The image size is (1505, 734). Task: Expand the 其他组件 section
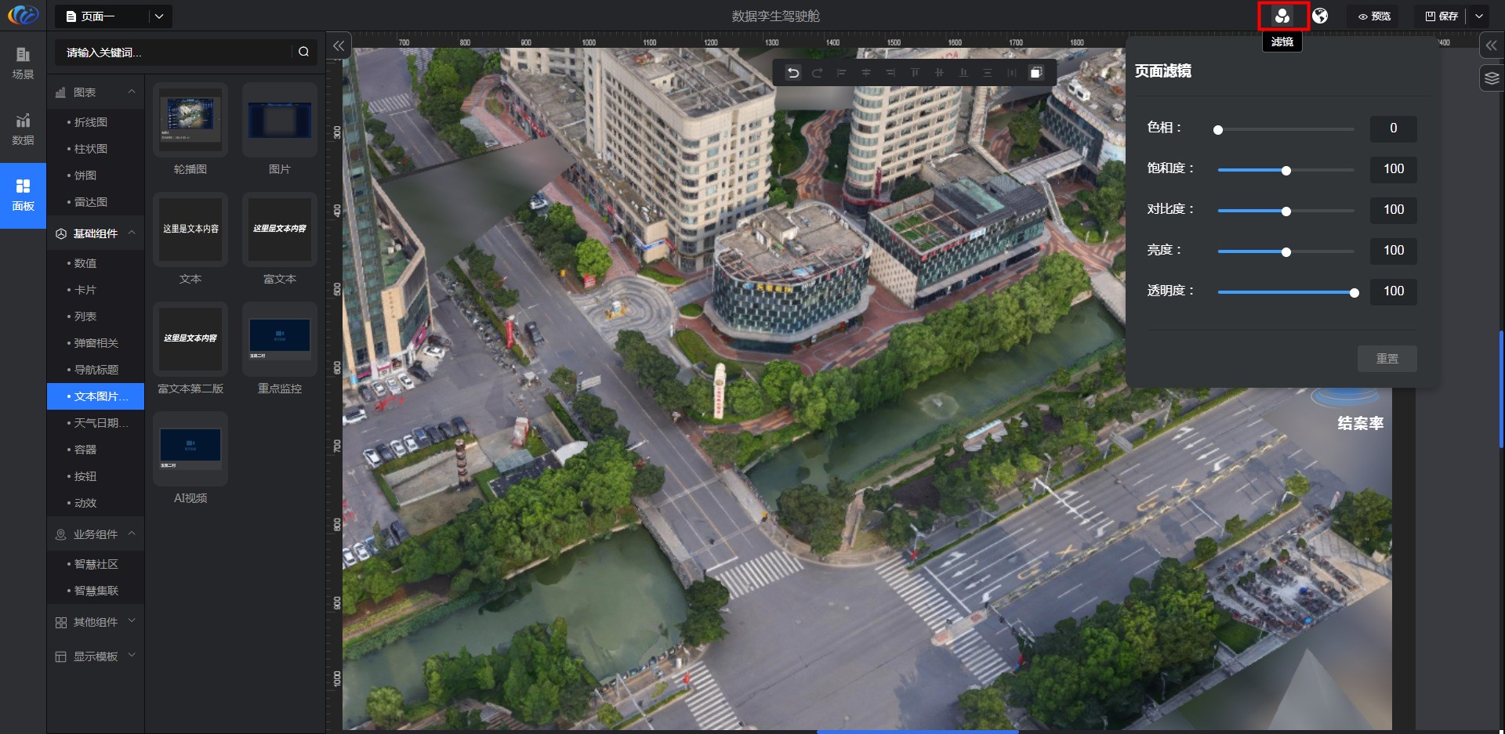tap(132, 621)
